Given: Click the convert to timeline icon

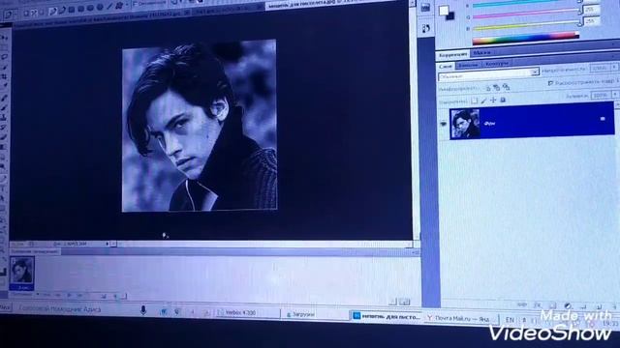Looking at the screenshot, I should click(404, 302).
